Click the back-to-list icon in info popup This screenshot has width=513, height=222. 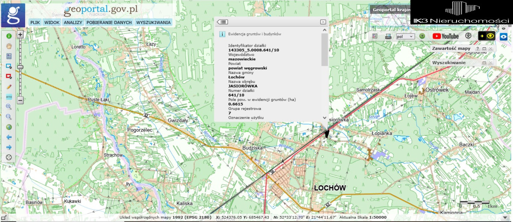(x=222, y=22)
